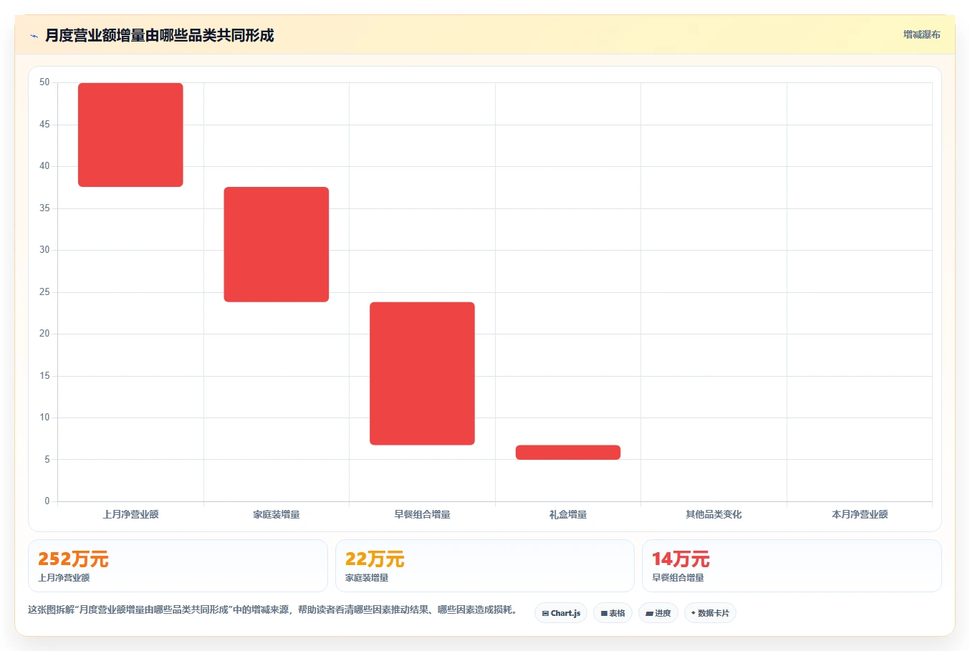
Task: Click the x-axis label 礼盒增量
Action: (568, 514)
